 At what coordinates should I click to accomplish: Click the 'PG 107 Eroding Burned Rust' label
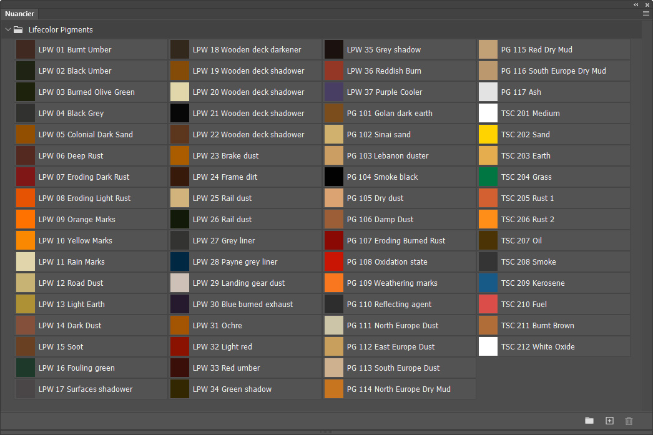(396, 241)
